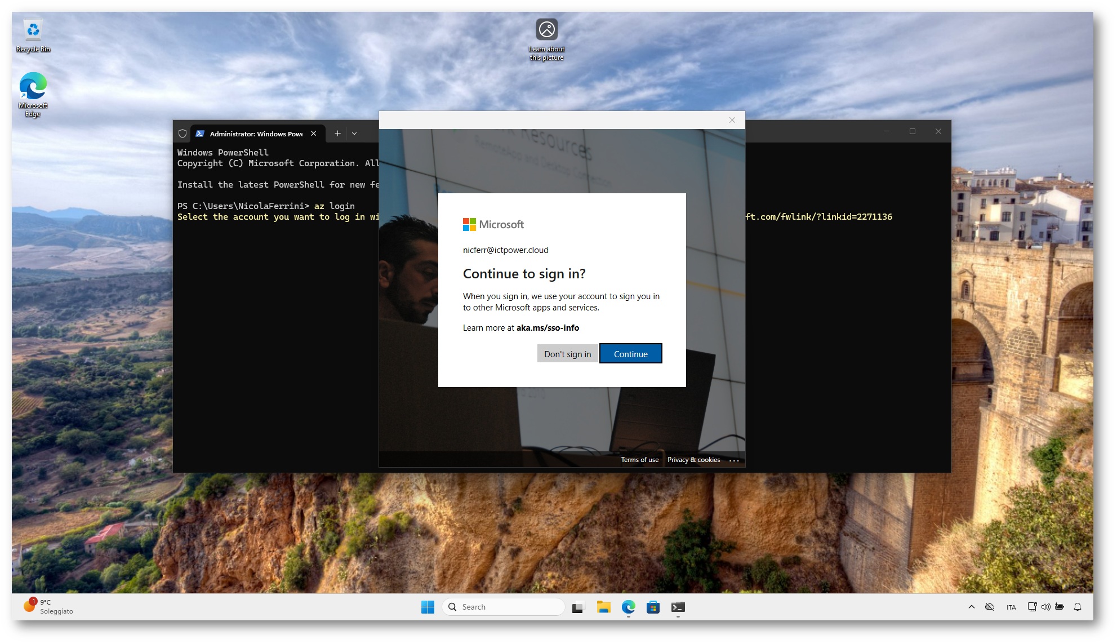The image size is (1117, 644).
Task: Close the PowerShell tab
Action: click(314, 134)
